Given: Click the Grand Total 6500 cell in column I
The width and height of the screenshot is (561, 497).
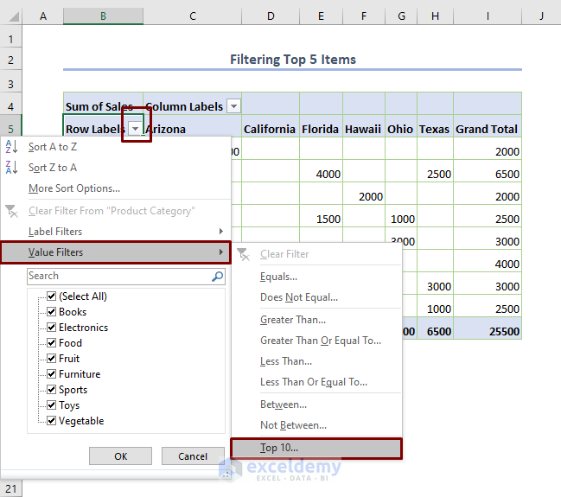Looking at the screenshot, I should [x=488, y=171].
